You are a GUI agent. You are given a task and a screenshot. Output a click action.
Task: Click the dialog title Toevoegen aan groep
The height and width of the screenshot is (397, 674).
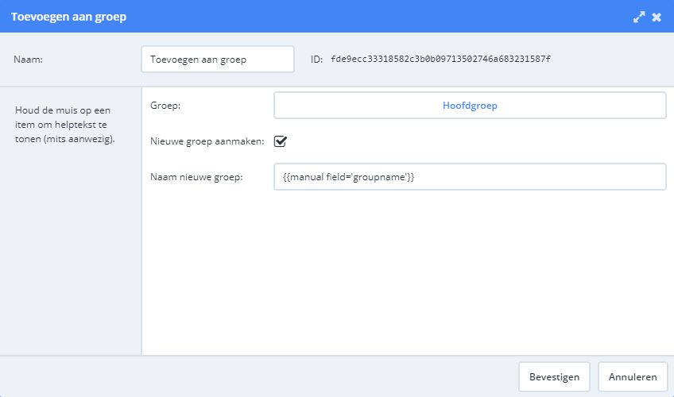[x=69, y=17]
